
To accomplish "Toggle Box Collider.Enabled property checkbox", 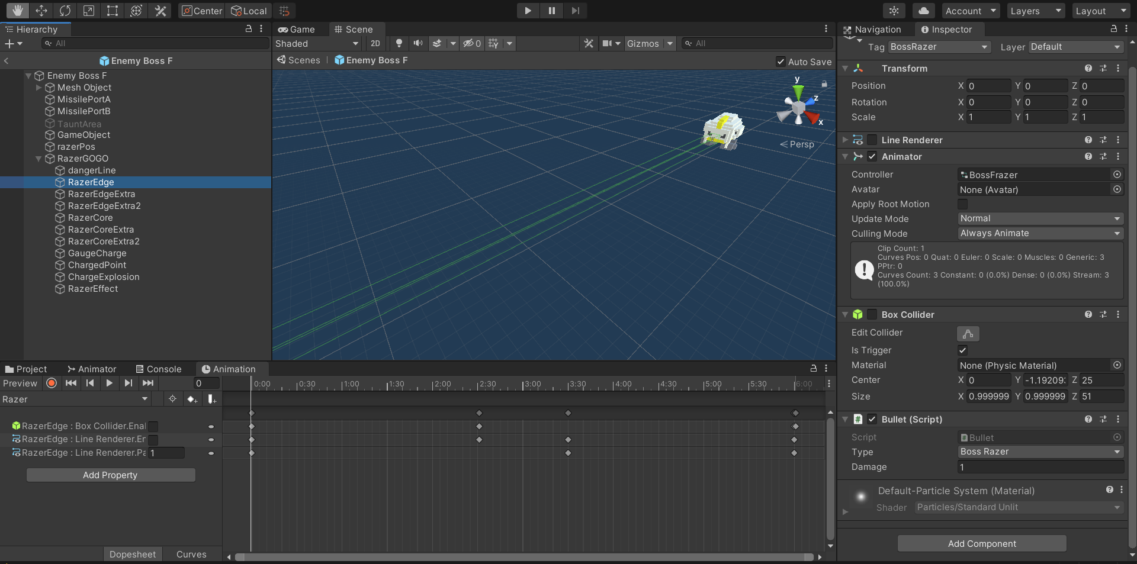I will (153, 426).
